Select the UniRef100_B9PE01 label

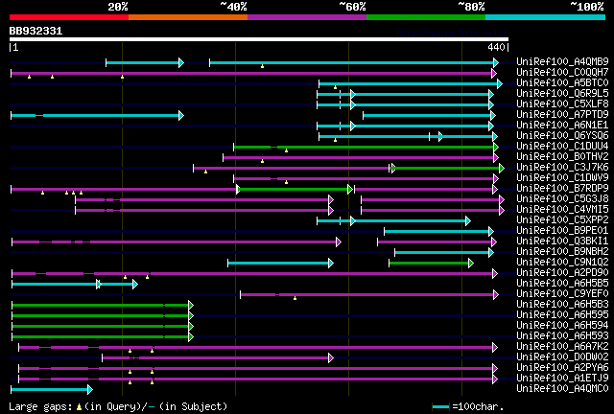coord(562,230)
